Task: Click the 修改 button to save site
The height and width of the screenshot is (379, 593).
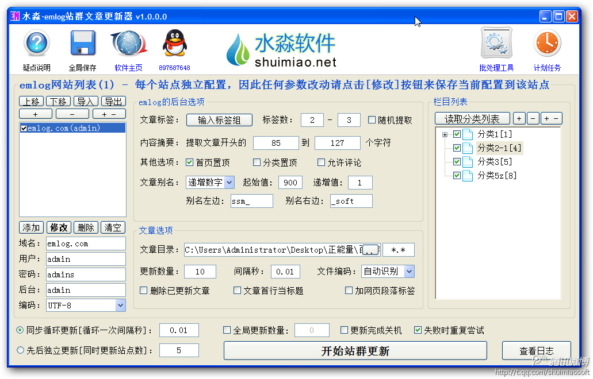Action: pyautogui.click(x=59, y=227)
